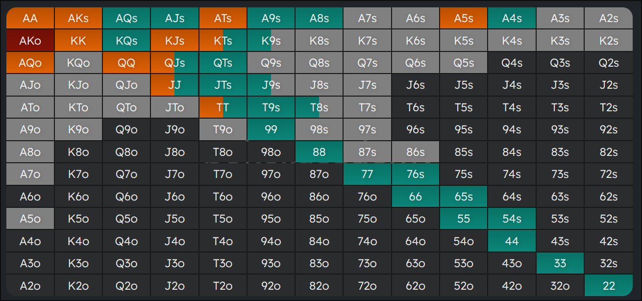Image resolution: width=642 pixels, height=301 pixels.
Task: Select the 54s teal cell
Action: tap(512, 219)
